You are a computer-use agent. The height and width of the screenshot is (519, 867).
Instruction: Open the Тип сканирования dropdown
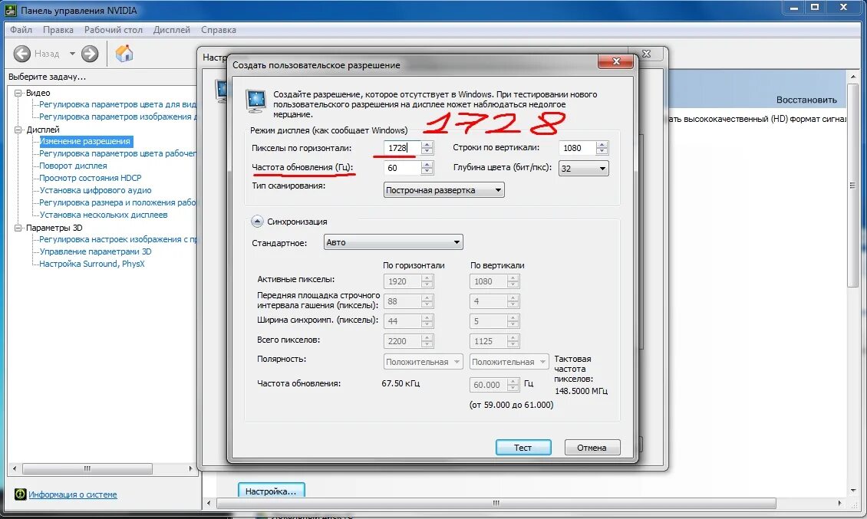click(x=444, y=190)
